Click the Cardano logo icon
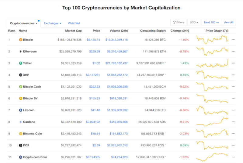 (x=20, y=122)
